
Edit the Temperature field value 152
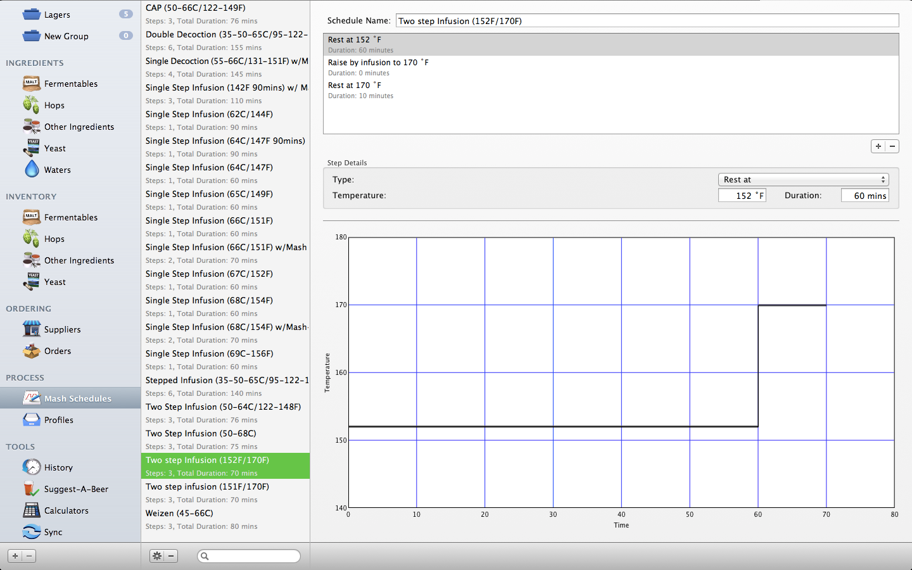[x=742, y=196]
